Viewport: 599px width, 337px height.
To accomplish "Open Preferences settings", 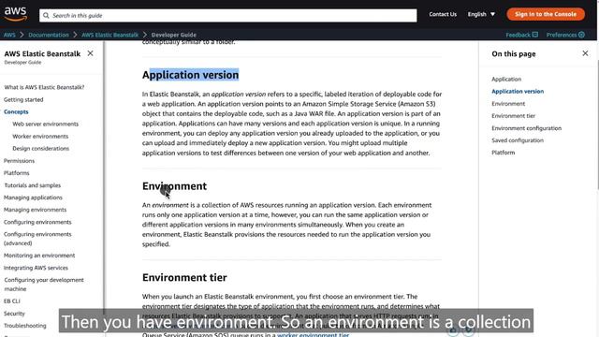I will tap(565, 35).
